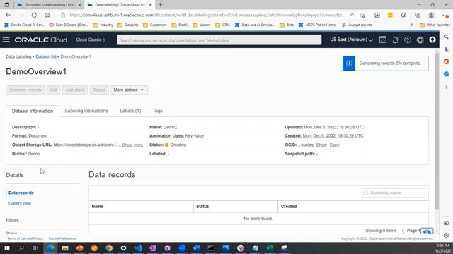Open the Cloud Classic switcher
Image resolution: width=453 pixels, height=254 pixels.
coord(91,40)
